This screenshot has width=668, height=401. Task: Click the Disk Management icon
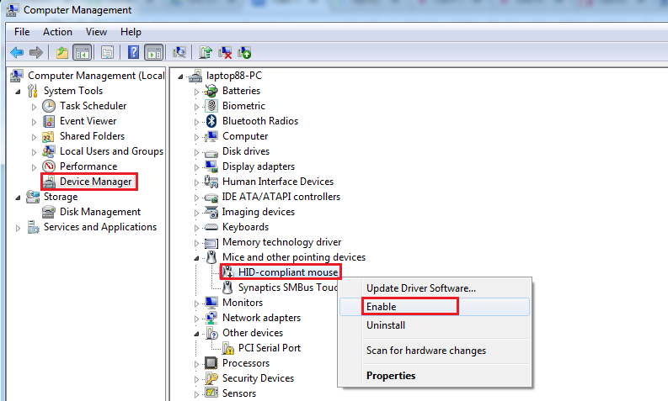tap(49, 212)
